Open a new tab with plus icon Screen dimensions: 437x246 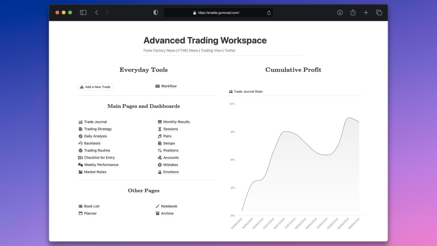[x=366, y=13]
